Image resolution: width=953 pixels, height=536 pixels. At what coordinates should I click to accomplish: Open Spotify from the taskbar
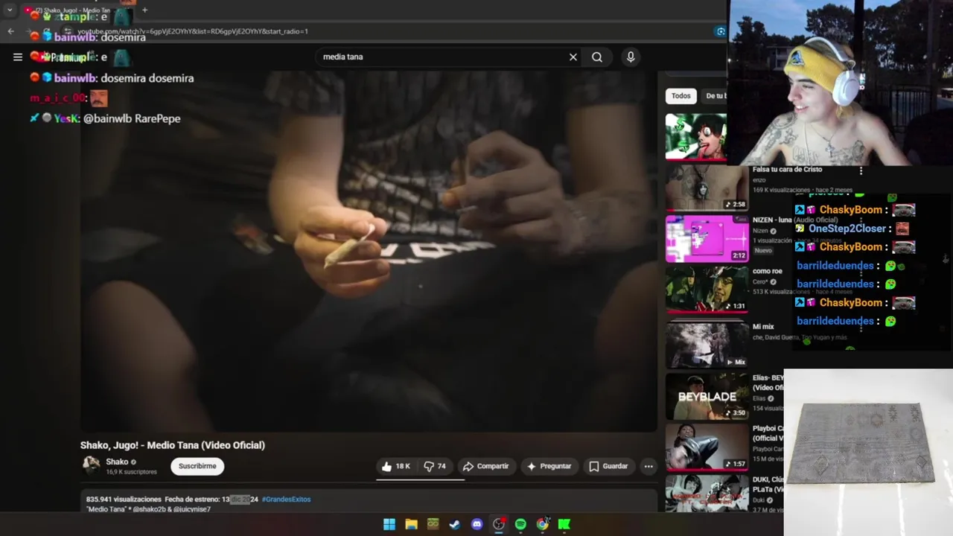tap(520, 524)
